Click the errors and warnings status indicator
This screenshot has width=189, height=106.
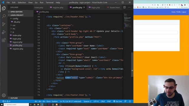click(x=6, y=101)
